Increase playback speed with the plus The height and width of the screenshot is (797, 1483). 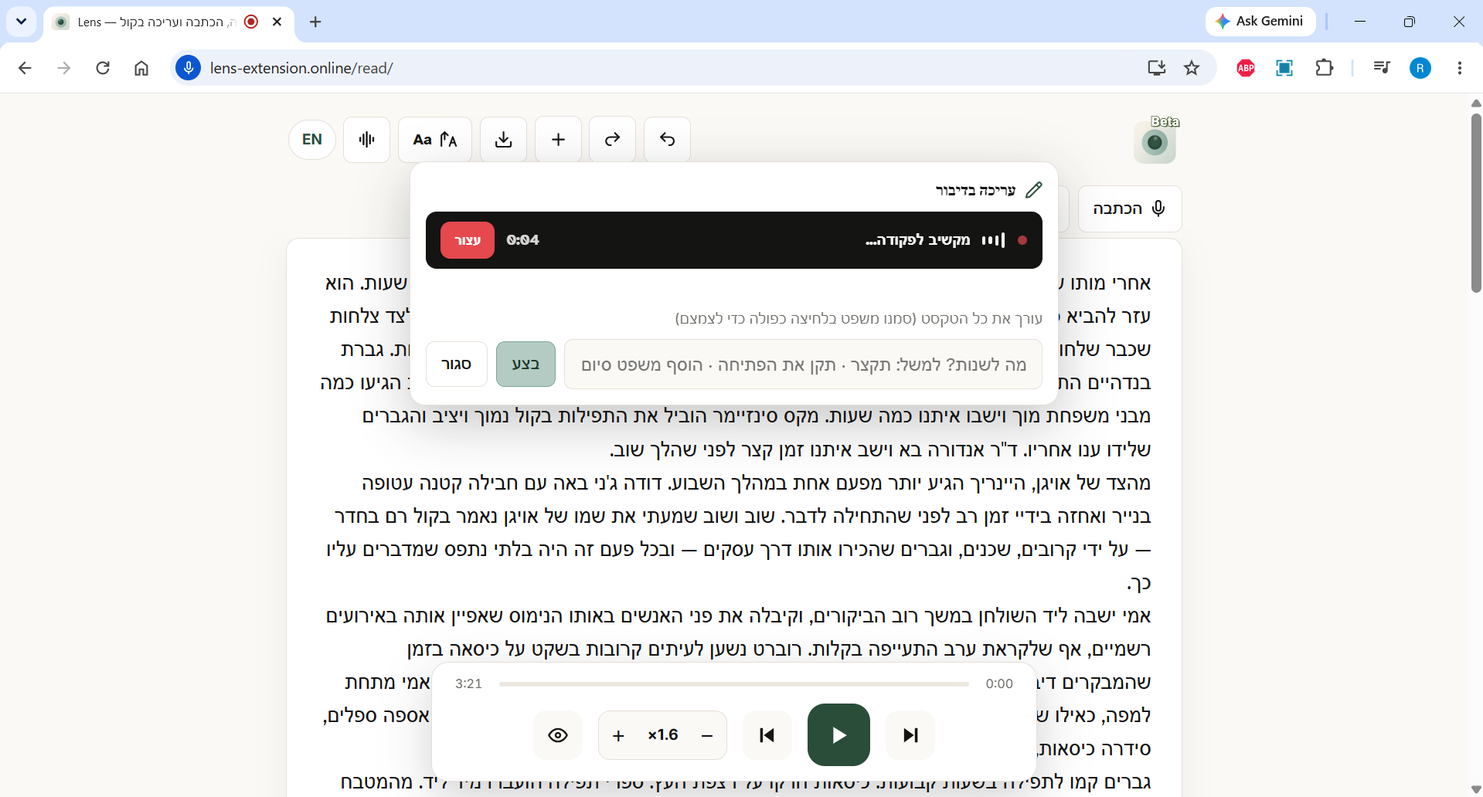point(618,735)
